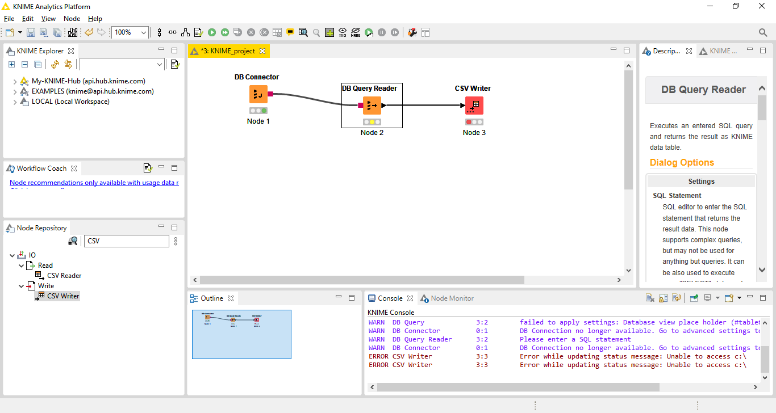The width and height of the screenshot is (776, 413).
Task: Toggle Pin Console button
Action: (x=694, y=298)
